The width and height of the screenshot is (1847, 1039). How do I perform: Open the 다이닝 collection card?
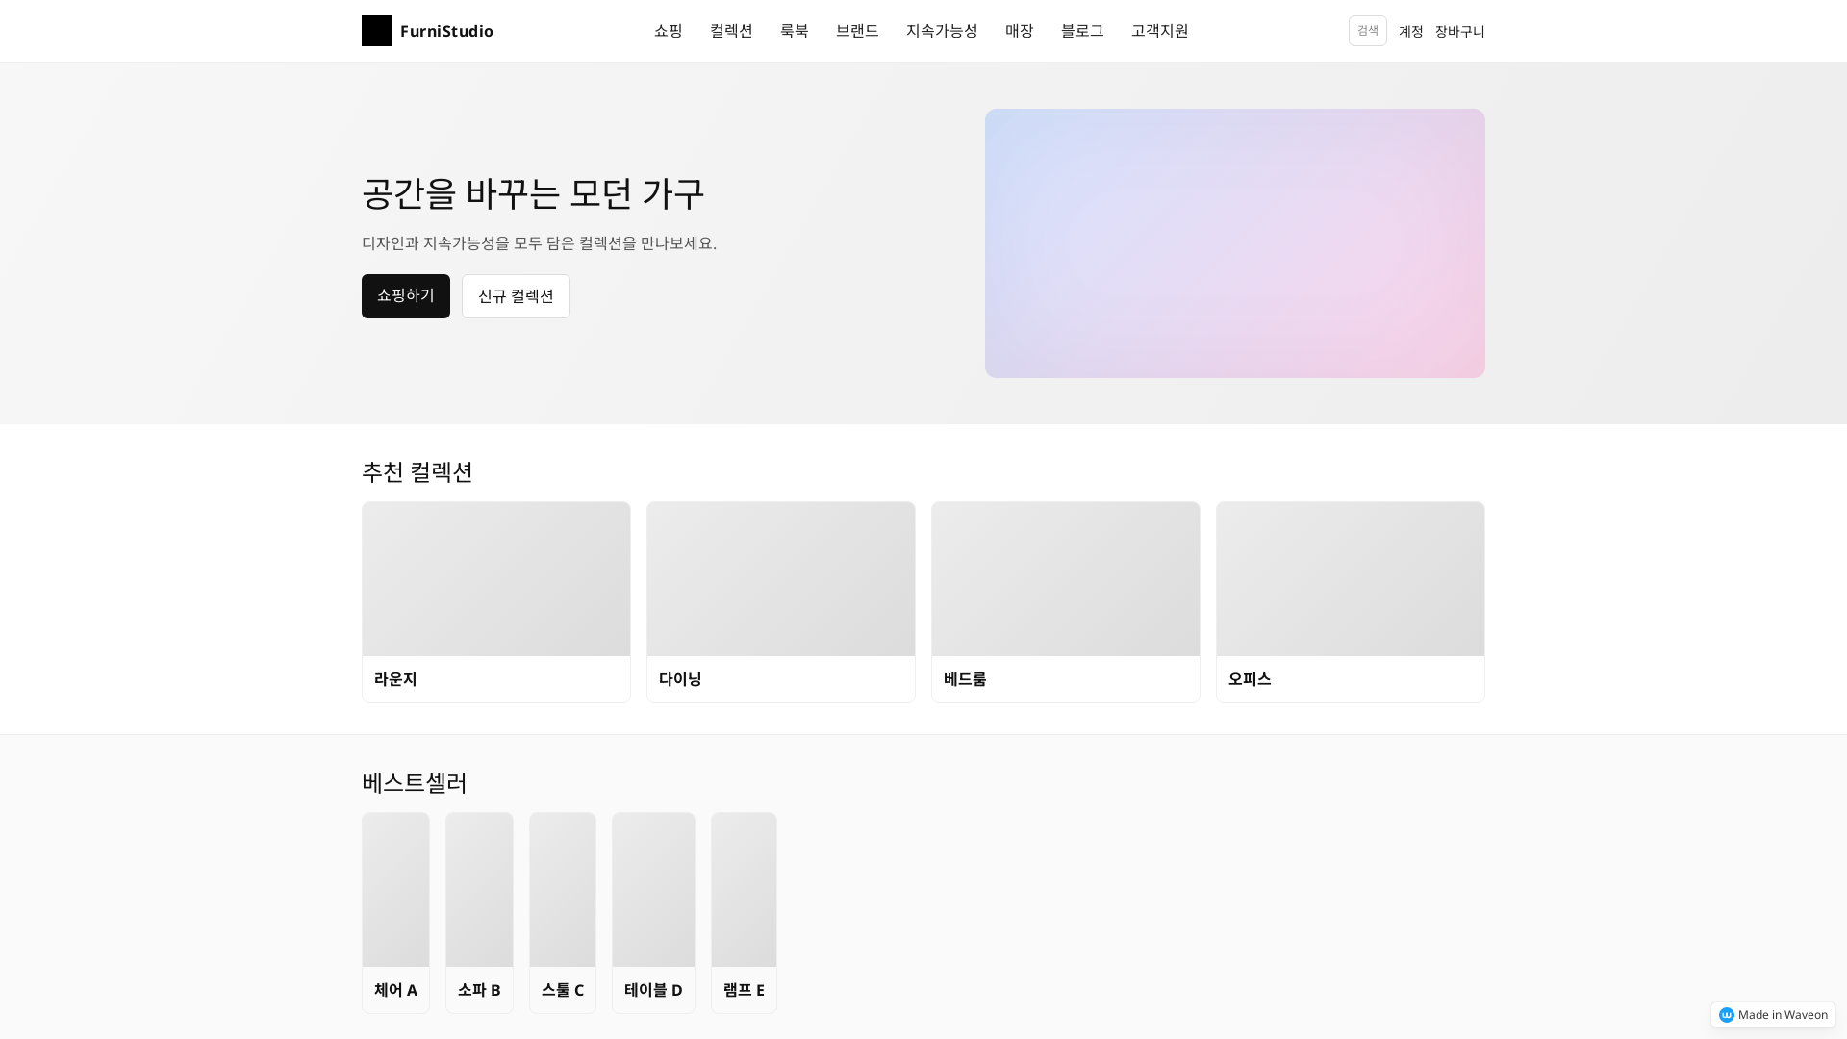780,602
